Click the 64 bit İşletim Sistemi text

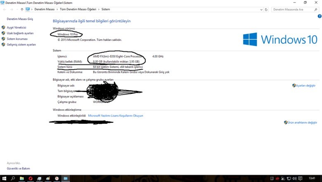coord(118,67)
